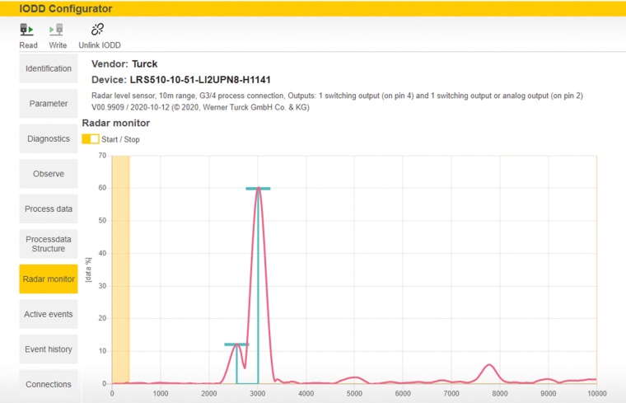Click the Unlink IODD chain icon

98,30
